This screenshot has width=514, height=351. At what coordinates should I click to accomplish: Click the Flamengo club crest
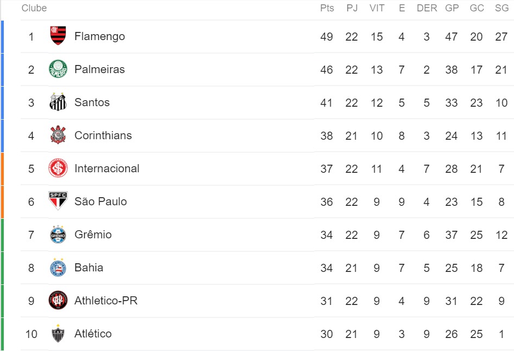[58, 36]
